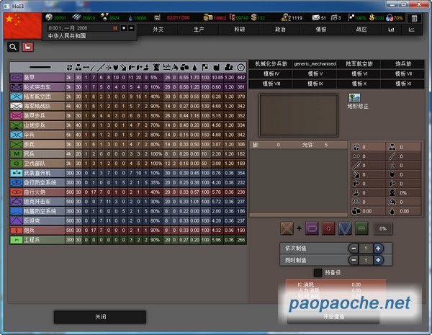Pause the game with red pause icon
This screenshot has width=432, height=335.
coord(115,28)
